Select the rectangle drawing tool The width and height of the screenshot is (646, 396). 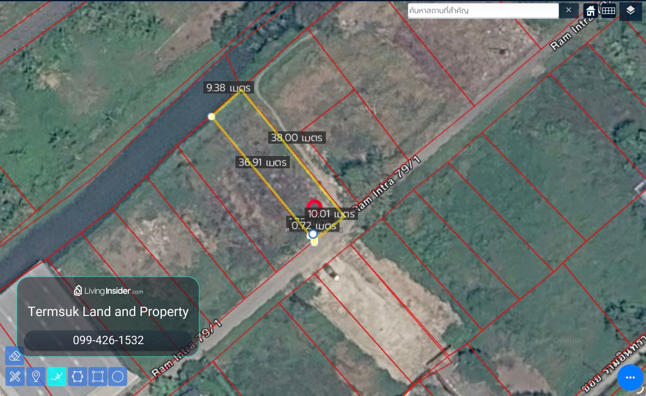pyautogui.click(x=98, y=377)
